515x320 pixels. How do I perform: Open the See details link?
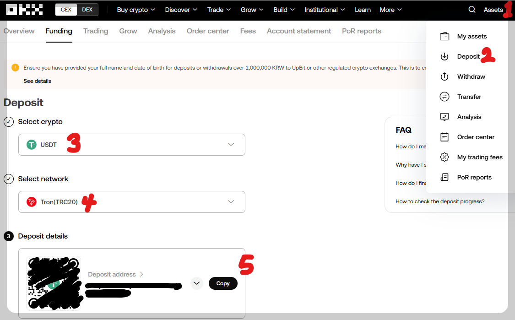click(37, 81)
